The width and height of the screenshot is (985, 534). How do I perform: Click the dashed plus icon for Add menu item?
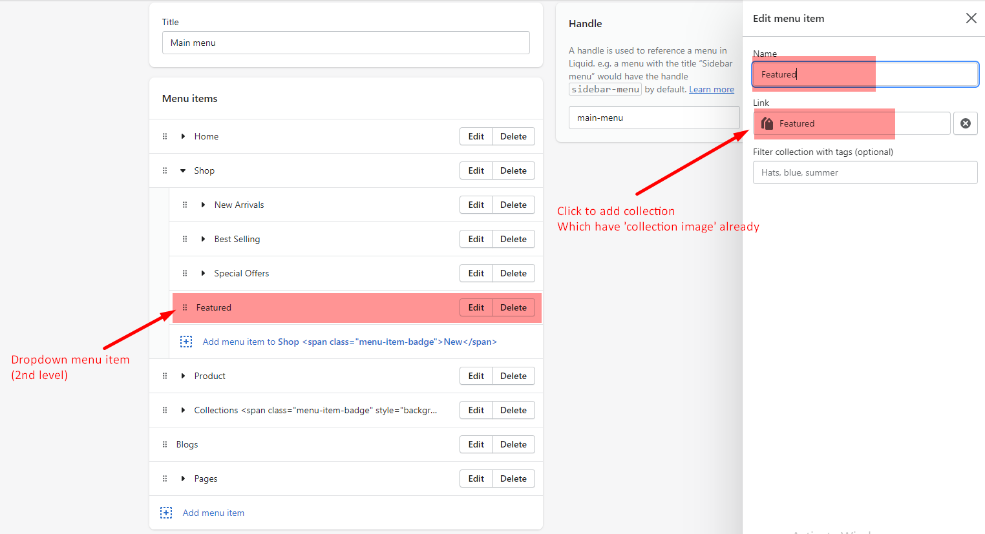pyautogui.click(x=166, y=513)
